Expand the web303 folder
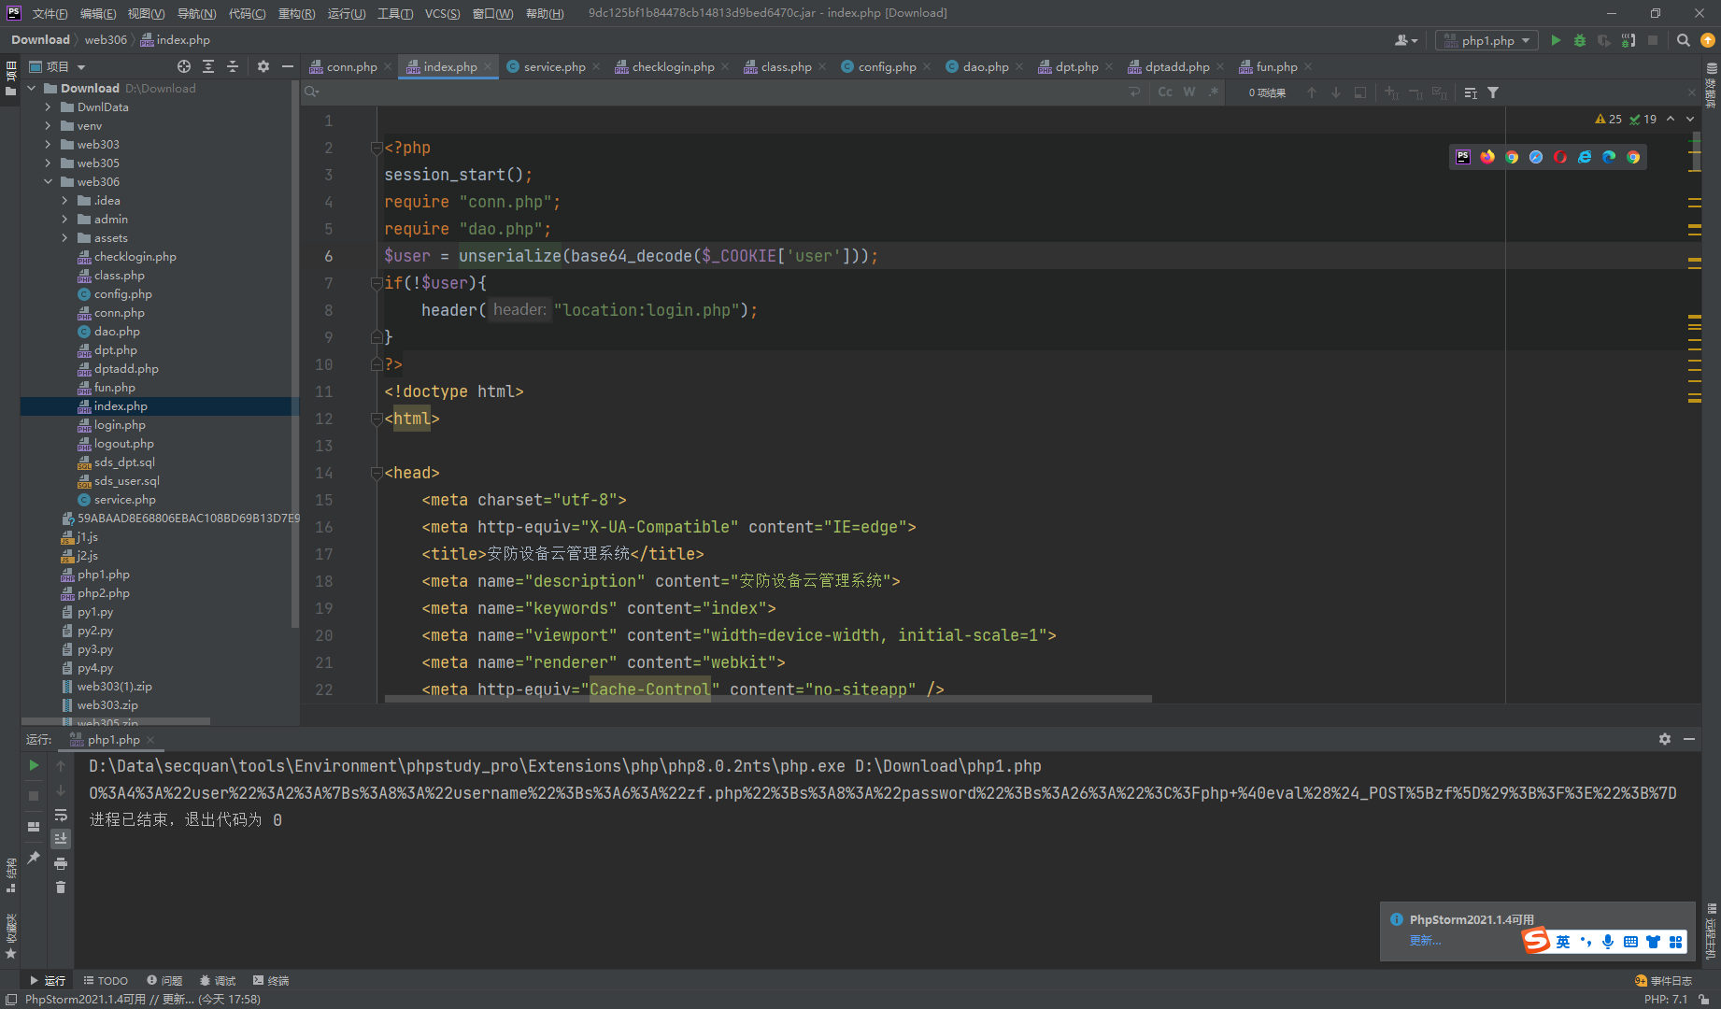The height and width of the screenshot is (1009, 1721). click(x=48, y=145)
